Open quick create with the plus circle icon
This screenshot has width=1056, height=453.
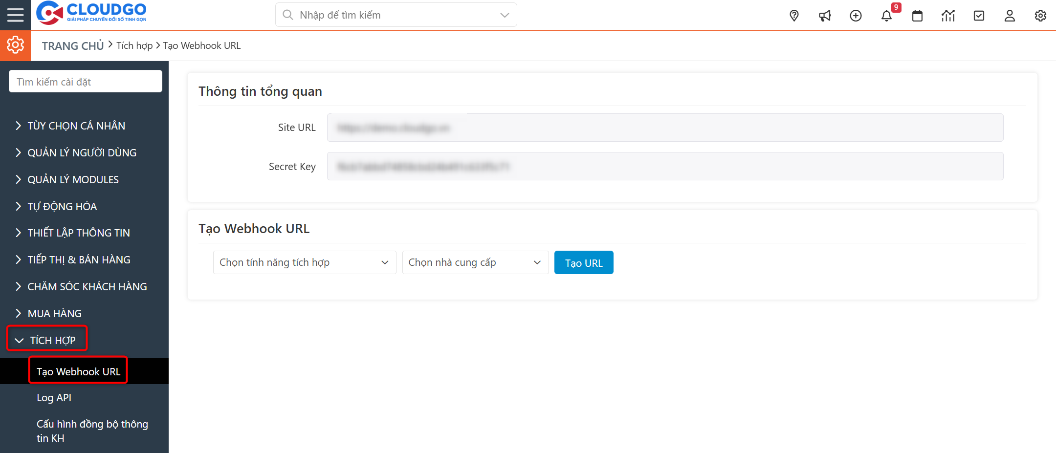click(x=856, y=15)
